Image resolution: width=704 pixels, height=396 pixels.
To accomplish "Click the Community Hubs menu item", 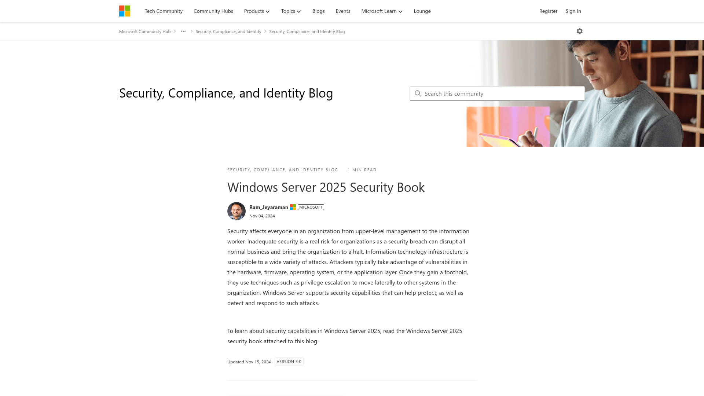I will click(x=213, y=11).
